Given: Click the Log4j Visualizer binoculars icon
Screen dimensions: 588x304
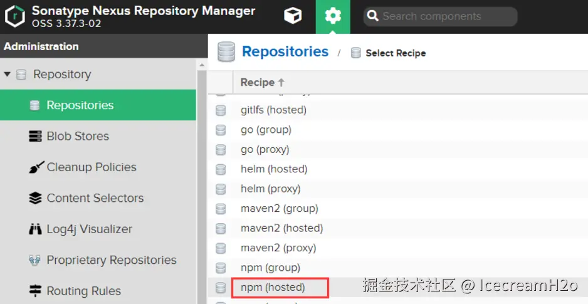Looking at the screenshot, I should (x=35, y=229).
